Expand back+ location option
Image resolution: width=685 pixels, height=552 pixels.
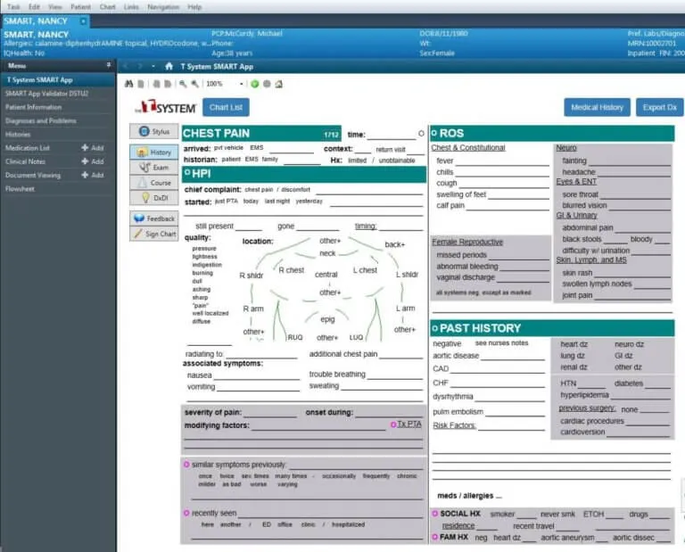click(395, 244)
